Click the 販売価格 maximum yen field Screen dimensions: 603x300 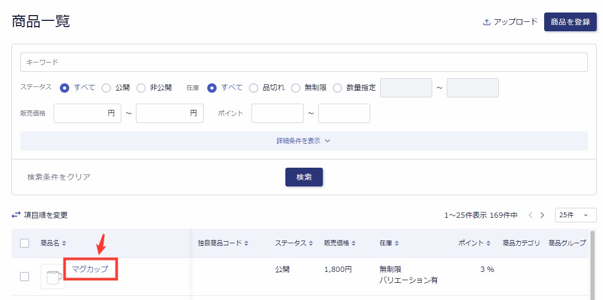point(170,113)
